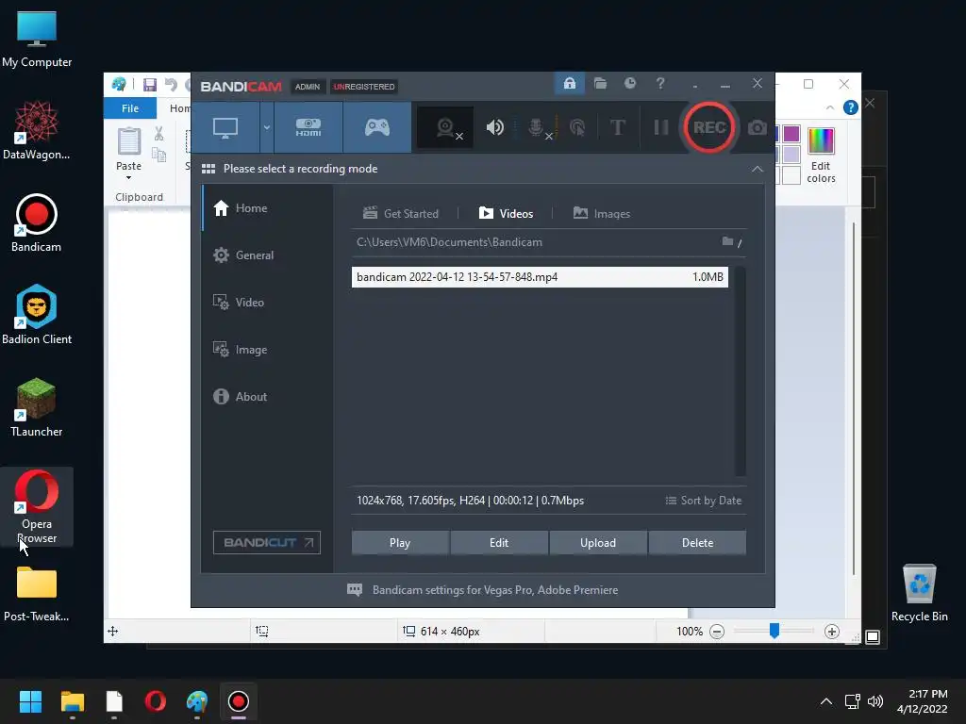Select HDMI device recording mode

click(x=308, y=127)
